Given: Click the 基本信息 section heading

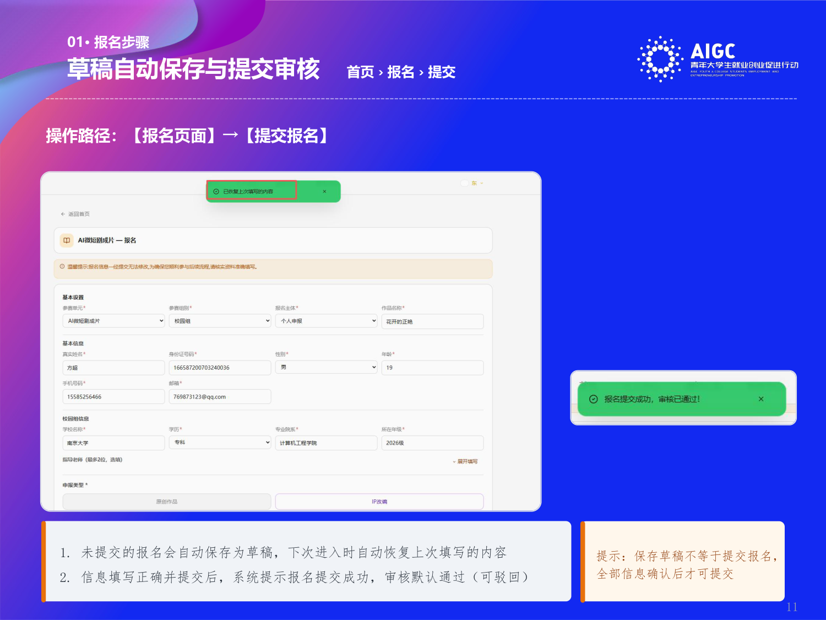Looking at the screenshot, I should (x=73, y=343).
